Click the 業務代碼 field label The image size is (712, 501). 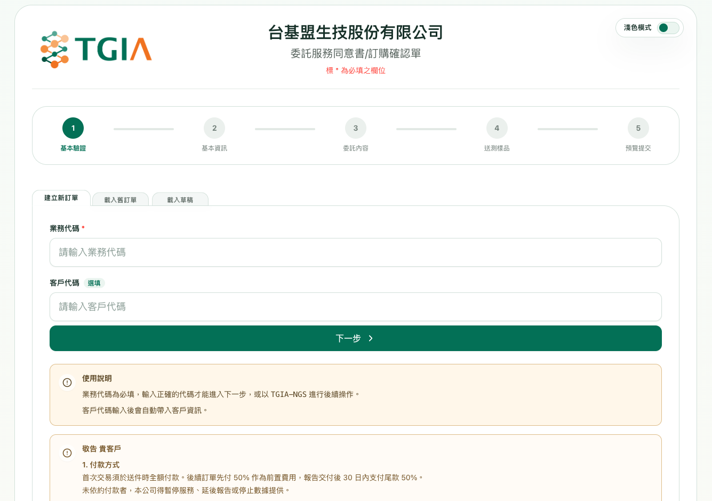65,228
